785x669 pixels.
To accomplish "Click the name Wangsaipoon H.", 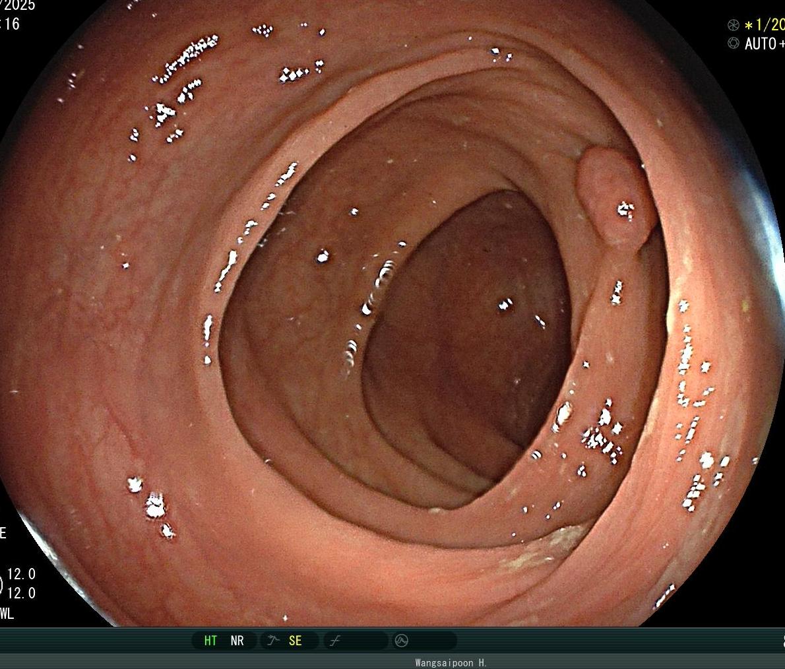I will point(451,662).
